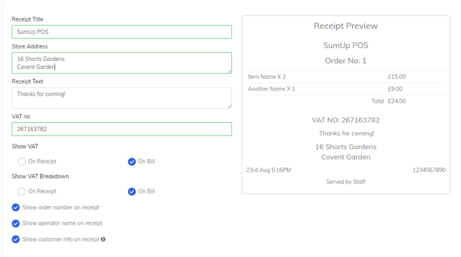The image size is (461, 257).
Task: Select the Another Name X 1 preview row
Action: [346, 89]
